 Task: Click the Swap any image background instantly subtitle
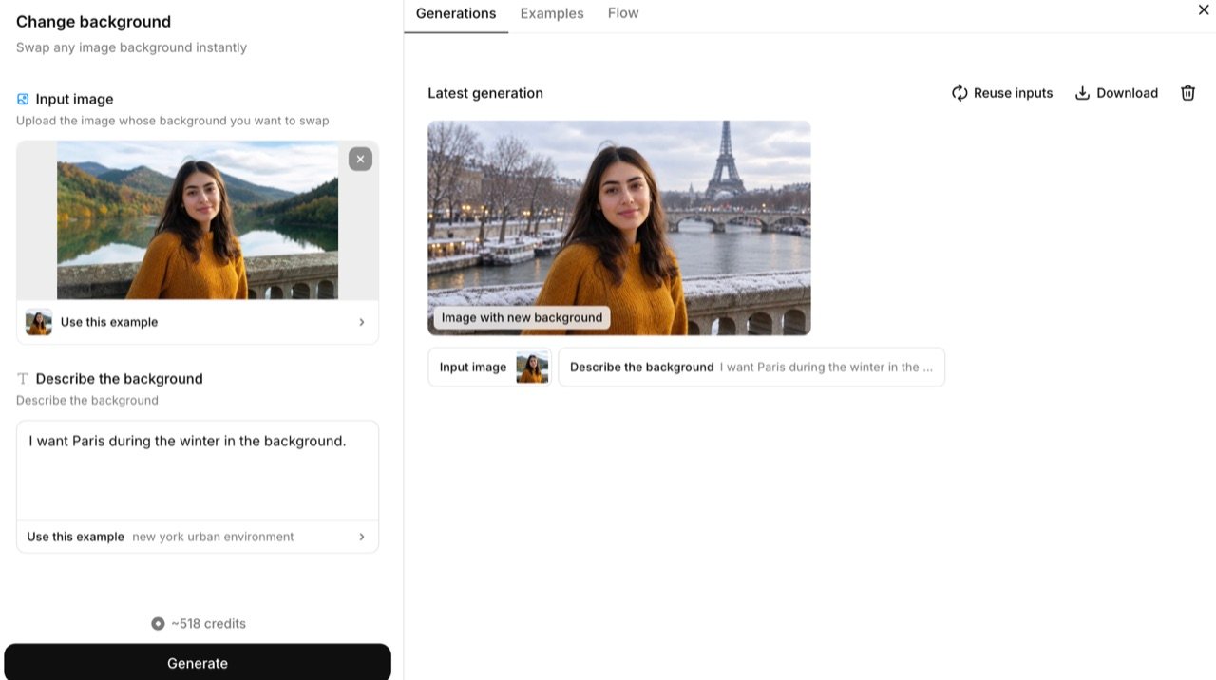[131, 47]
